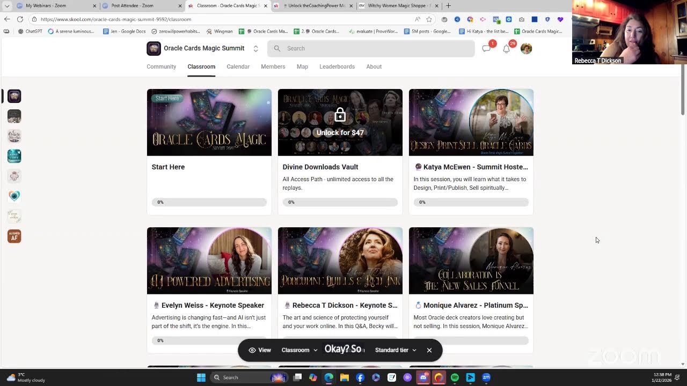Switch to the My Webinars - Zoom browser tab

(x=56, y=6)
